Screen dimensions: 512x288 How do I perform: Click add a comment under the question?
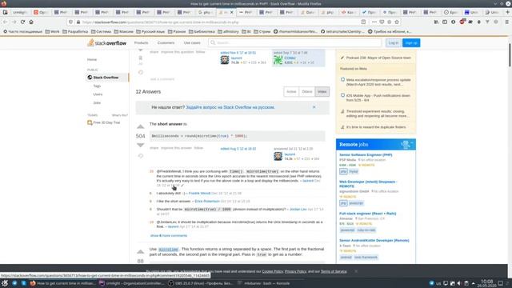tap(162, 79)
